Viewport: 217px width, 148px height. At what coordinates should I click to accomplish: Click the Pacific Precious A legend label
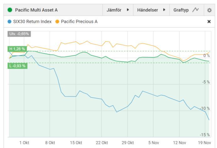pos(79,22)
